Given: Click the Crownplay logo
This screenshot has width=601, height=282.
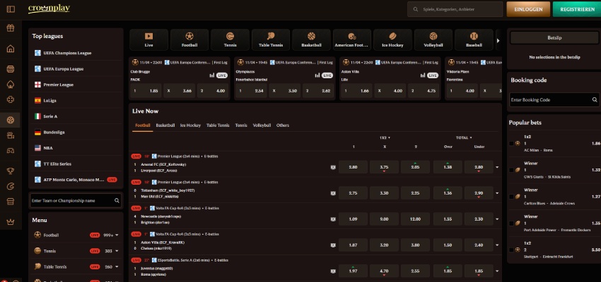Looking at the screenshot, I should (49, 8).
